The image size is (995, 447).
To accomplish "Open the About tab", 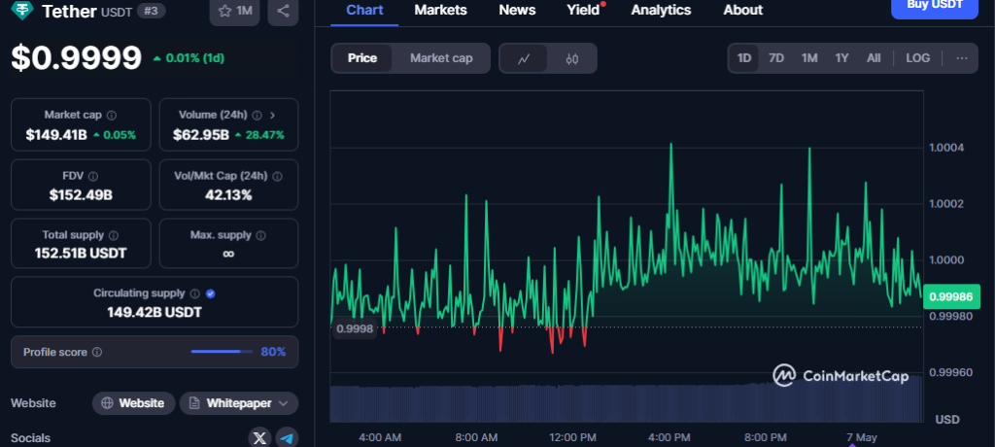I will click(x=743, y=10).
